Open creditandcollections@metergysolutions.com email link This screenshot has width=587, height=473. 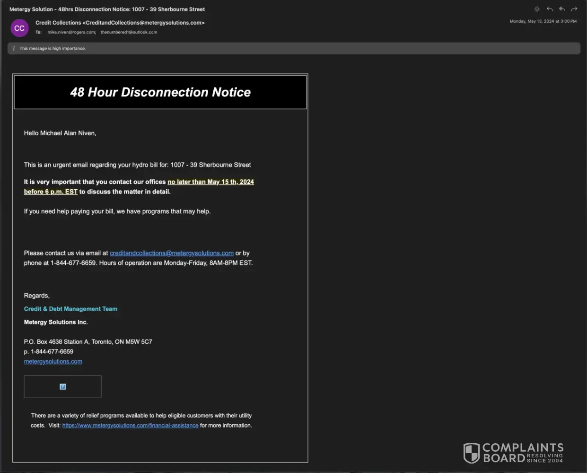(172, 253)
